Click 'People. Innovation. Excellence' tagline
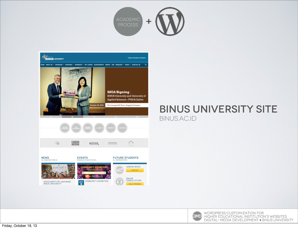Image resolution: width=298 pixels, height=229 pixels. click(137, 58)
